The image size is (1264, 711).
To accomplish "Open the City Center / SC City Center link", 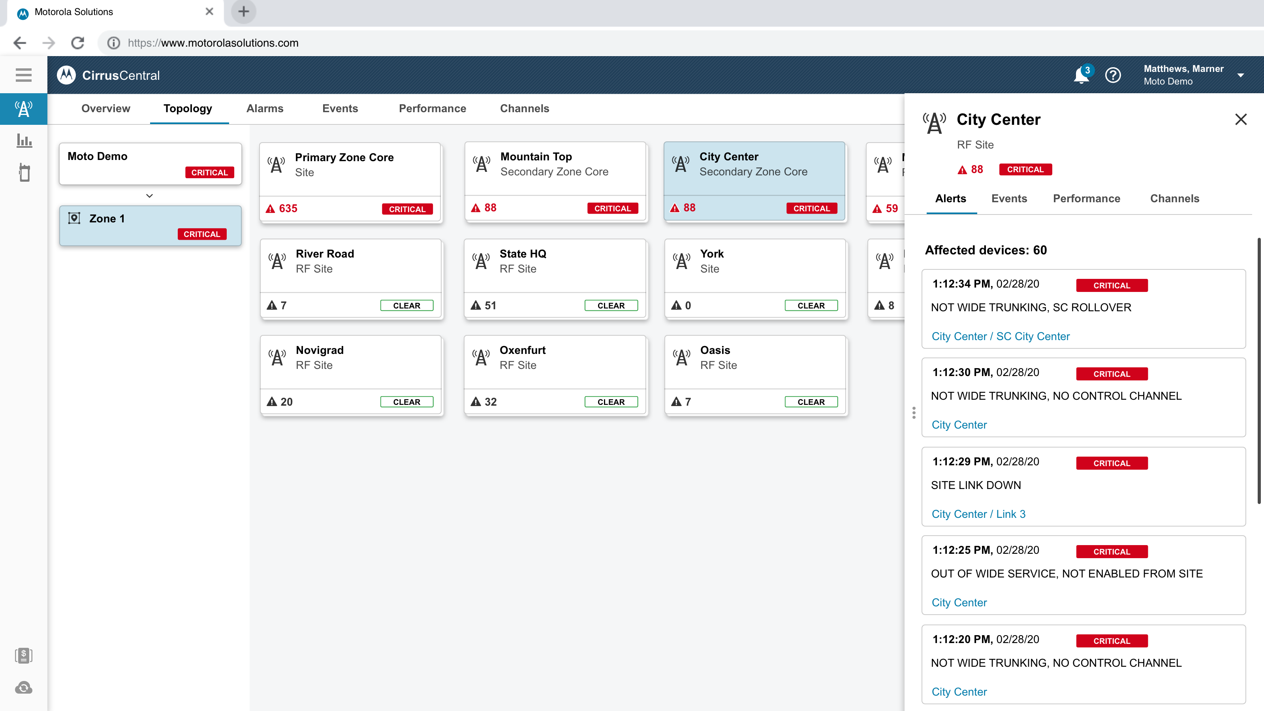I will click(1000, 336).
